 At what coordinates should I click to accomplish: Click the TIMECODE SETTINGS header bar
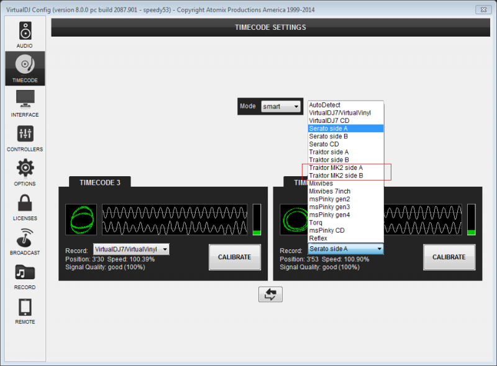pos(271,27)
